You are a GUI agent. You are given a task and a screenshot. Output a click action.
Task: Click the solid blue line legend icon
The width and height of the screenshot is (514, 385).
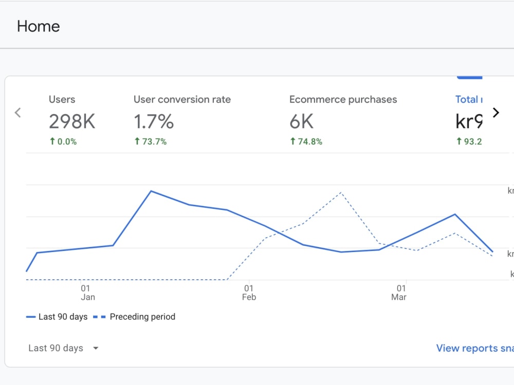(x=32, y=317)
